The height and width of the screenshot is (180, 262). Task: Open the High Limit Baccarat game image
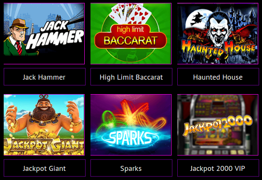tap(131, 34)
